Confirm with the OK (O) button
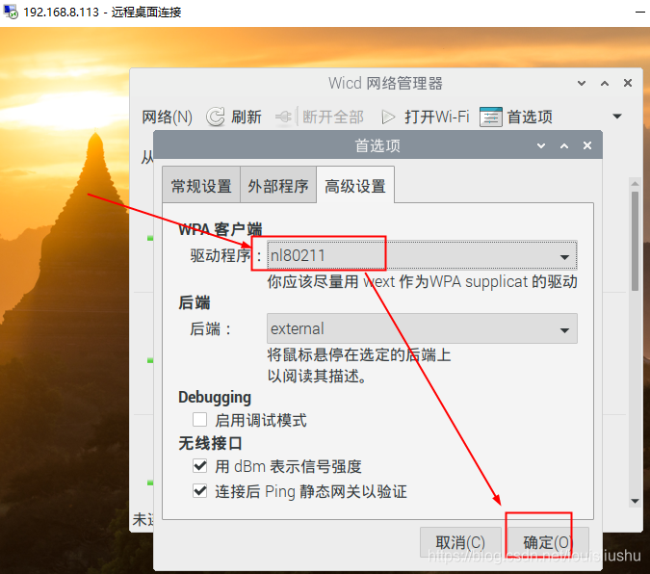Image resolution: width=650 pixels, height=574 pixels. (x=547, y=542)
